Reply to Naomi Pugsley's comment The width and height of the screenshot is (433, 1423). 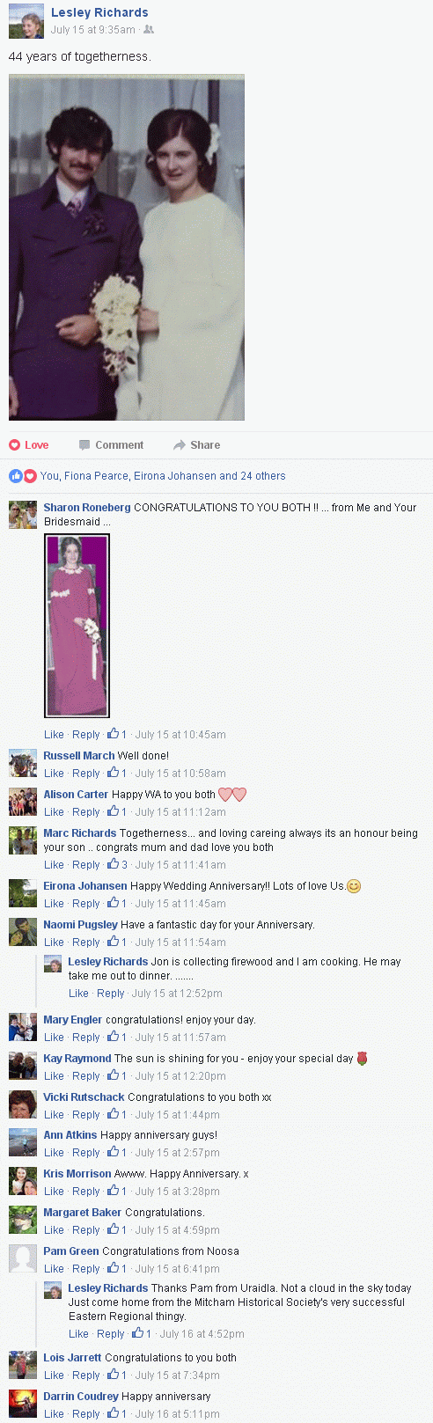pyautogui.click(x=86, y=942)
